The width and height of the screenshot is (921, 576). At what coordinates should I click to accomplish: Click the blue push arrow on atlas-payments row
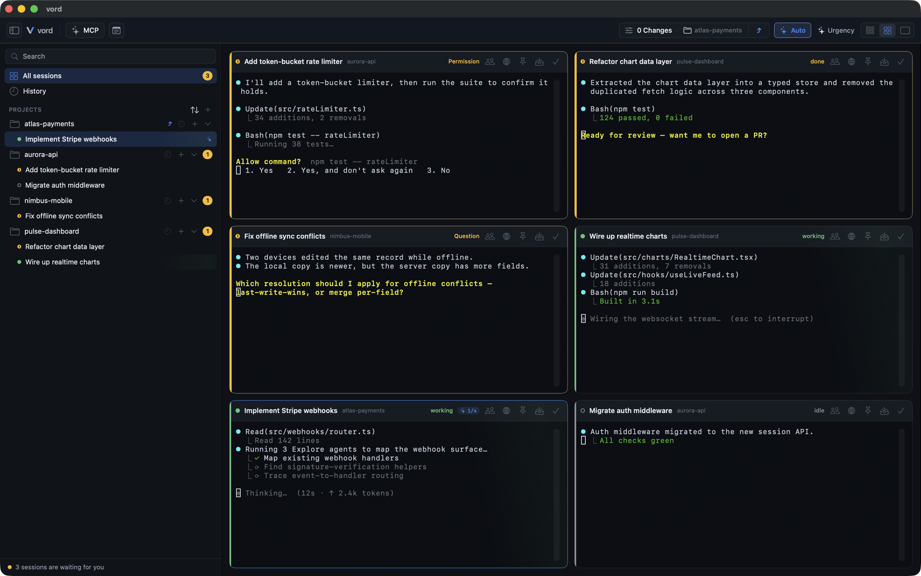click(169, 124)
